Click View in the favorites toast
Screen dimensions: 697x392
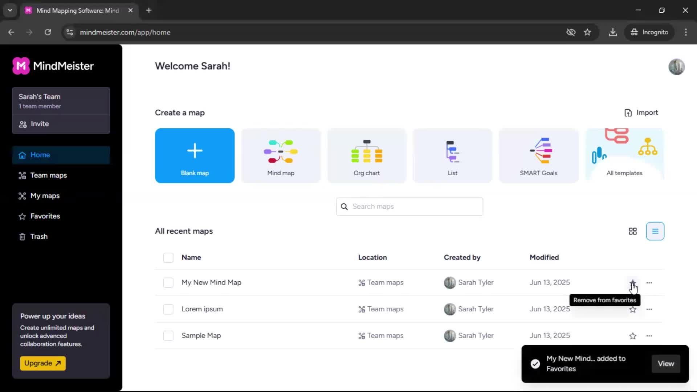[666, 364]
